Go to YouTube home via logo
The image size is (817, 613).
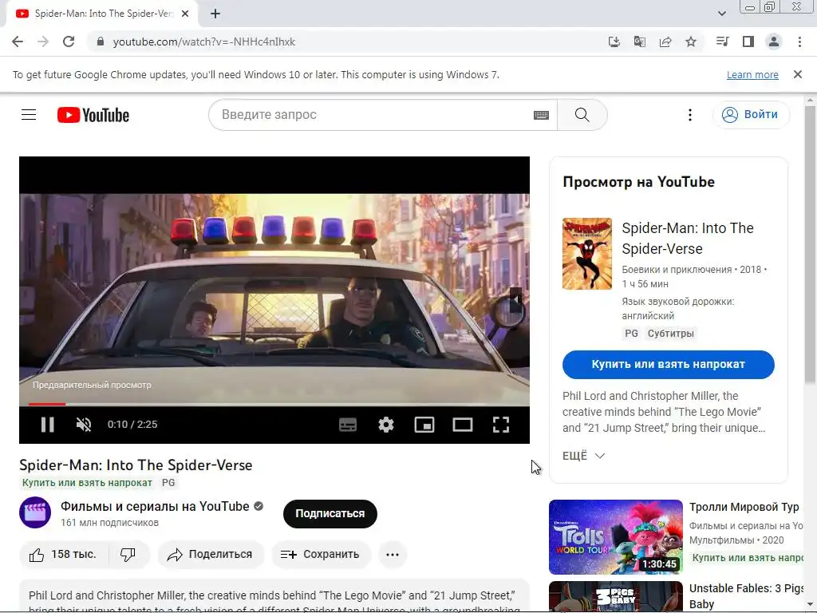(x=93, y=115)
